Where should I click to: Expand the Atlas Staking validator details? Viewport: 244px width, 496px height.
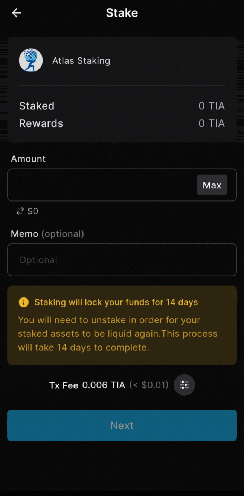(122, 60)
